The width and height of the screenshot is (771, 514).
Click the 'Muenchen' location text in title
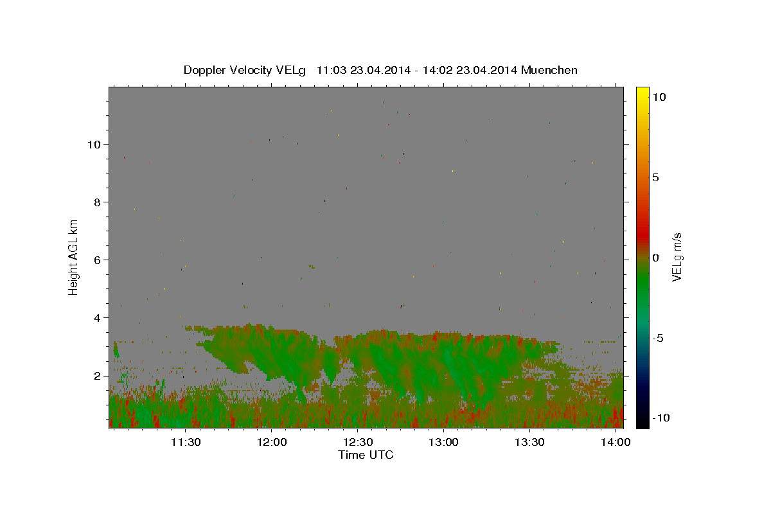[549, 70]
